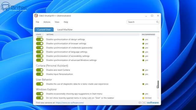This screenshot has width=196, height=110.
Task: Toggle recently opened items Jump Lists switch
Action: tap(40, 98)
